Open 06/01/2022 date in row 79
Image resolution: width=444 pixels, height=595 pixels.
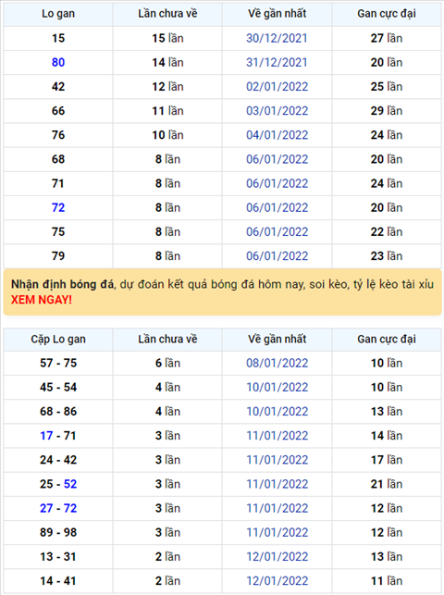(277, 255)
